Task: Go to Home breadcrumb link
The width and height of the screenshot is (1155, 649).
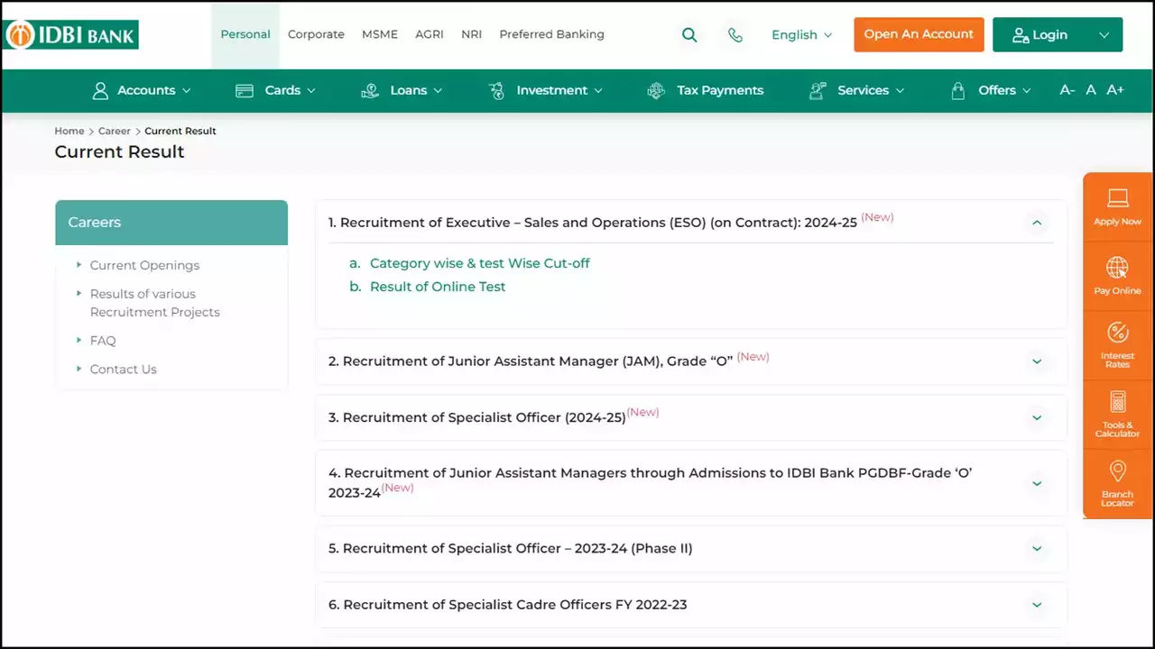Action: pyautogui.click(x=69, y=131)
